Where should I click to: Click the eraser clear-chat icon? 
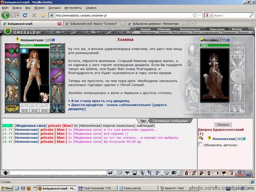(x=119, y=173)
